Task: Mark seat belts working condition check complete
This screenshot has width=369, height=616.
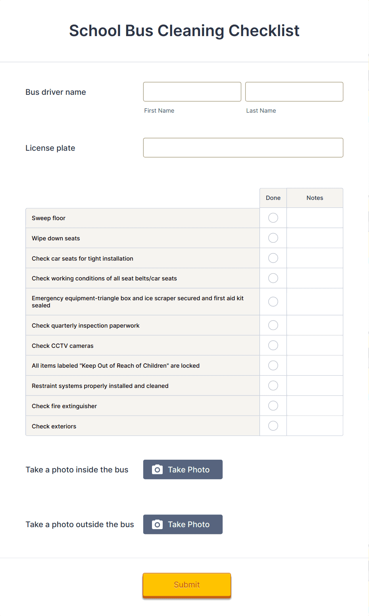Action: [x=273, y=278]
